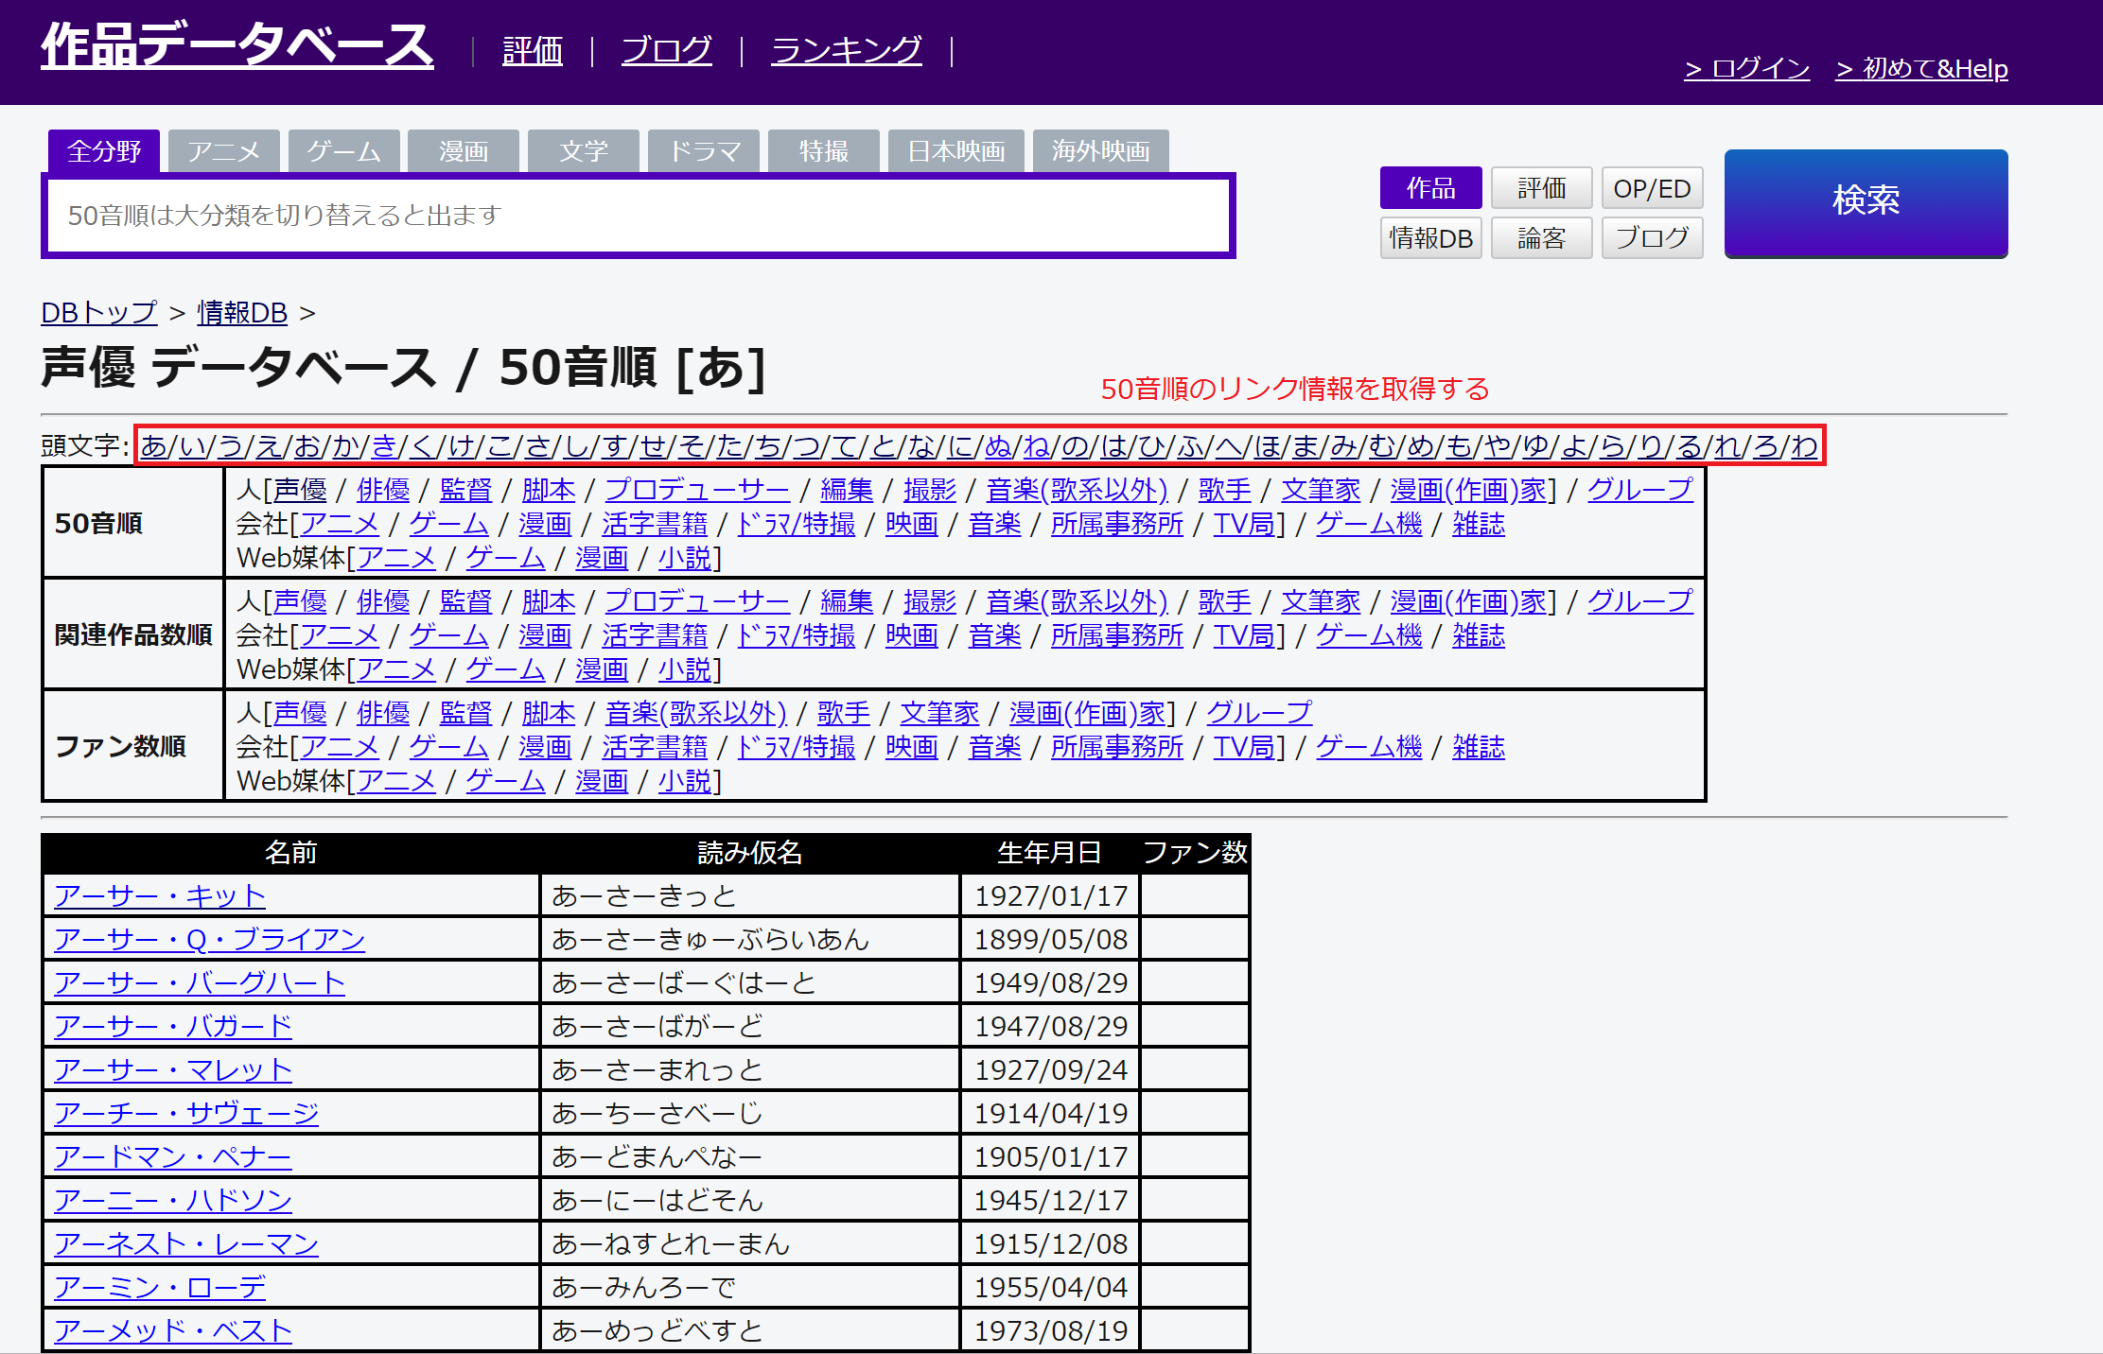This screenshot has width=2103, height=1354.
Task: Open アーミン・ローデ name link
Action: pos(160,1287)
